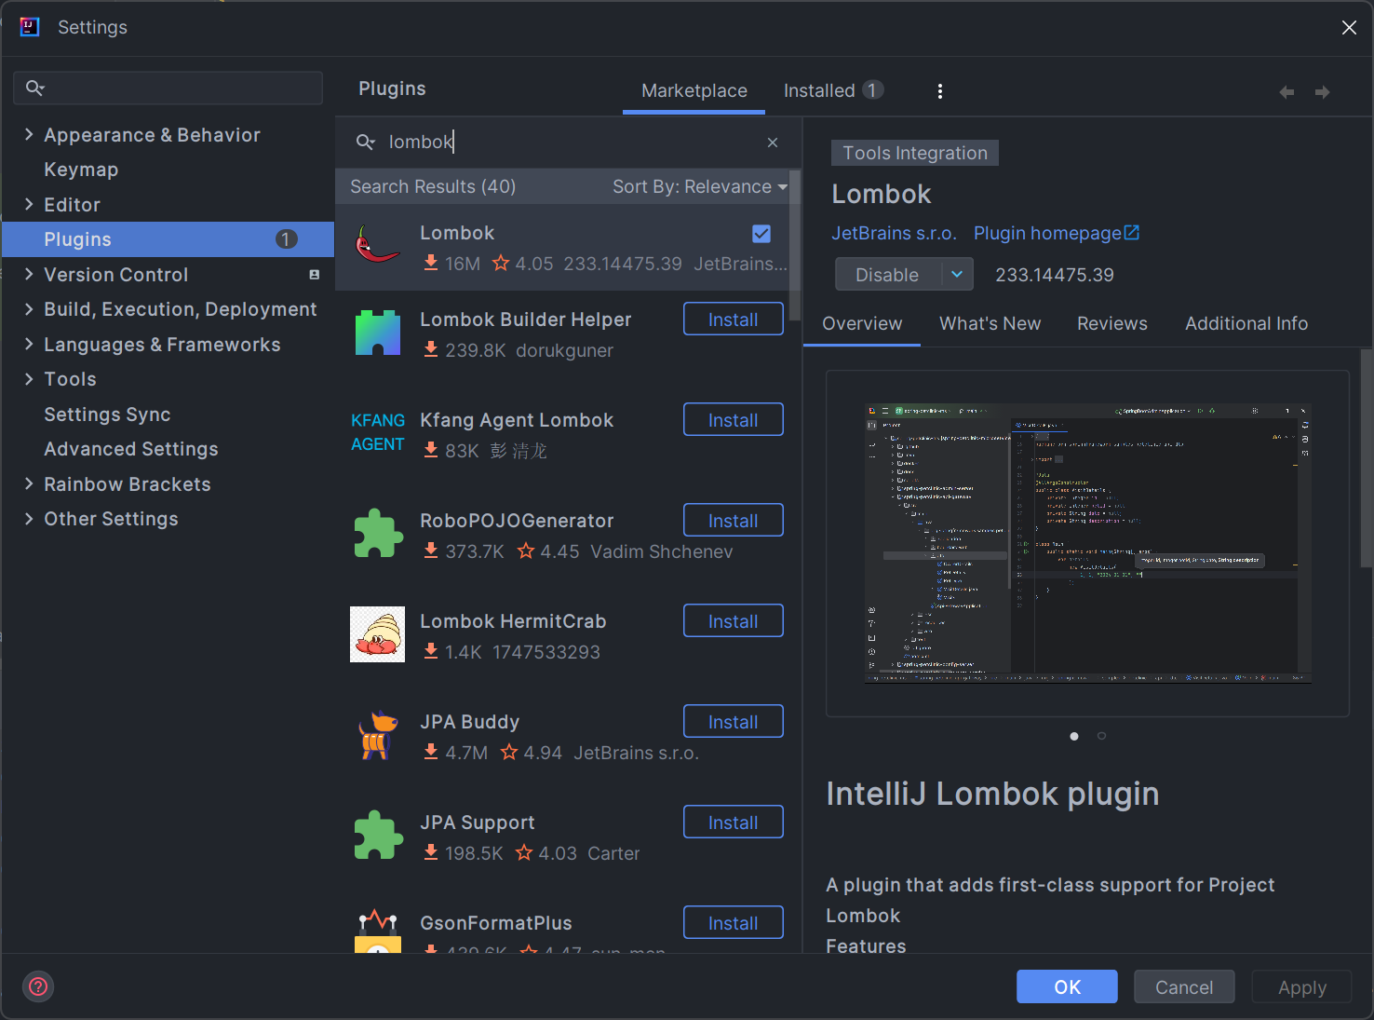Click the RoboPOJOGenerator puzzle piece icon
1374x1020 pixels.
(377, 533)
